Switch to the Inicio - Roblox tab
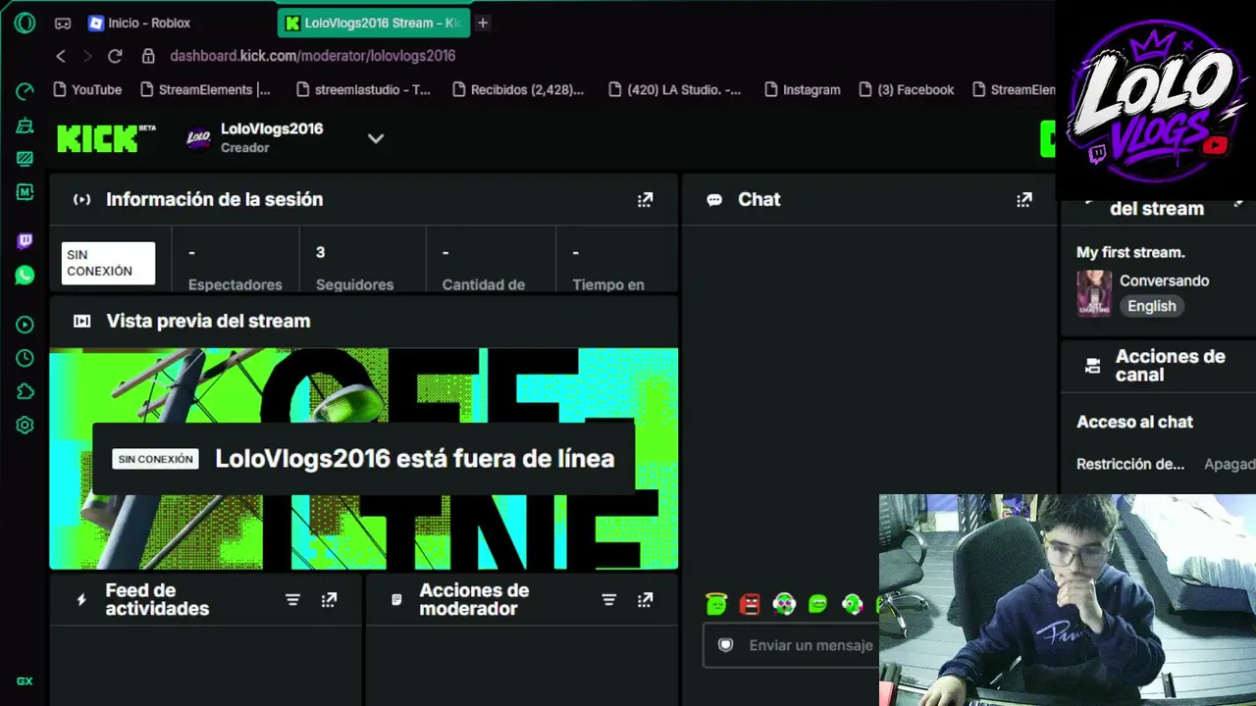This screenshot has width=1256, height=706. [x=150, y=23]
